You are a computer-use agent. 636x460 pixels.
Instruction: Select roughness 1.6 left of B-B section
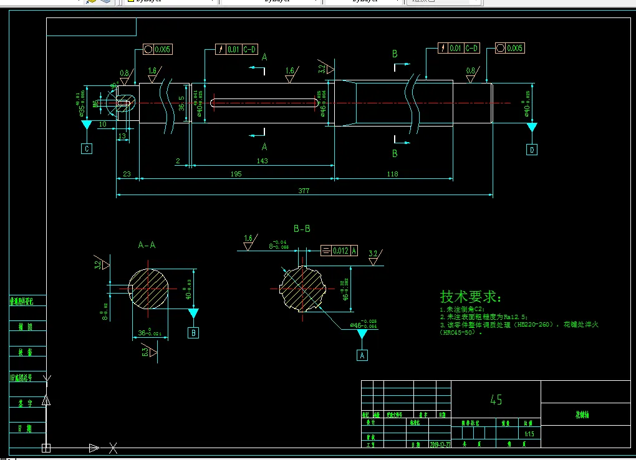[x=250, y=242]
